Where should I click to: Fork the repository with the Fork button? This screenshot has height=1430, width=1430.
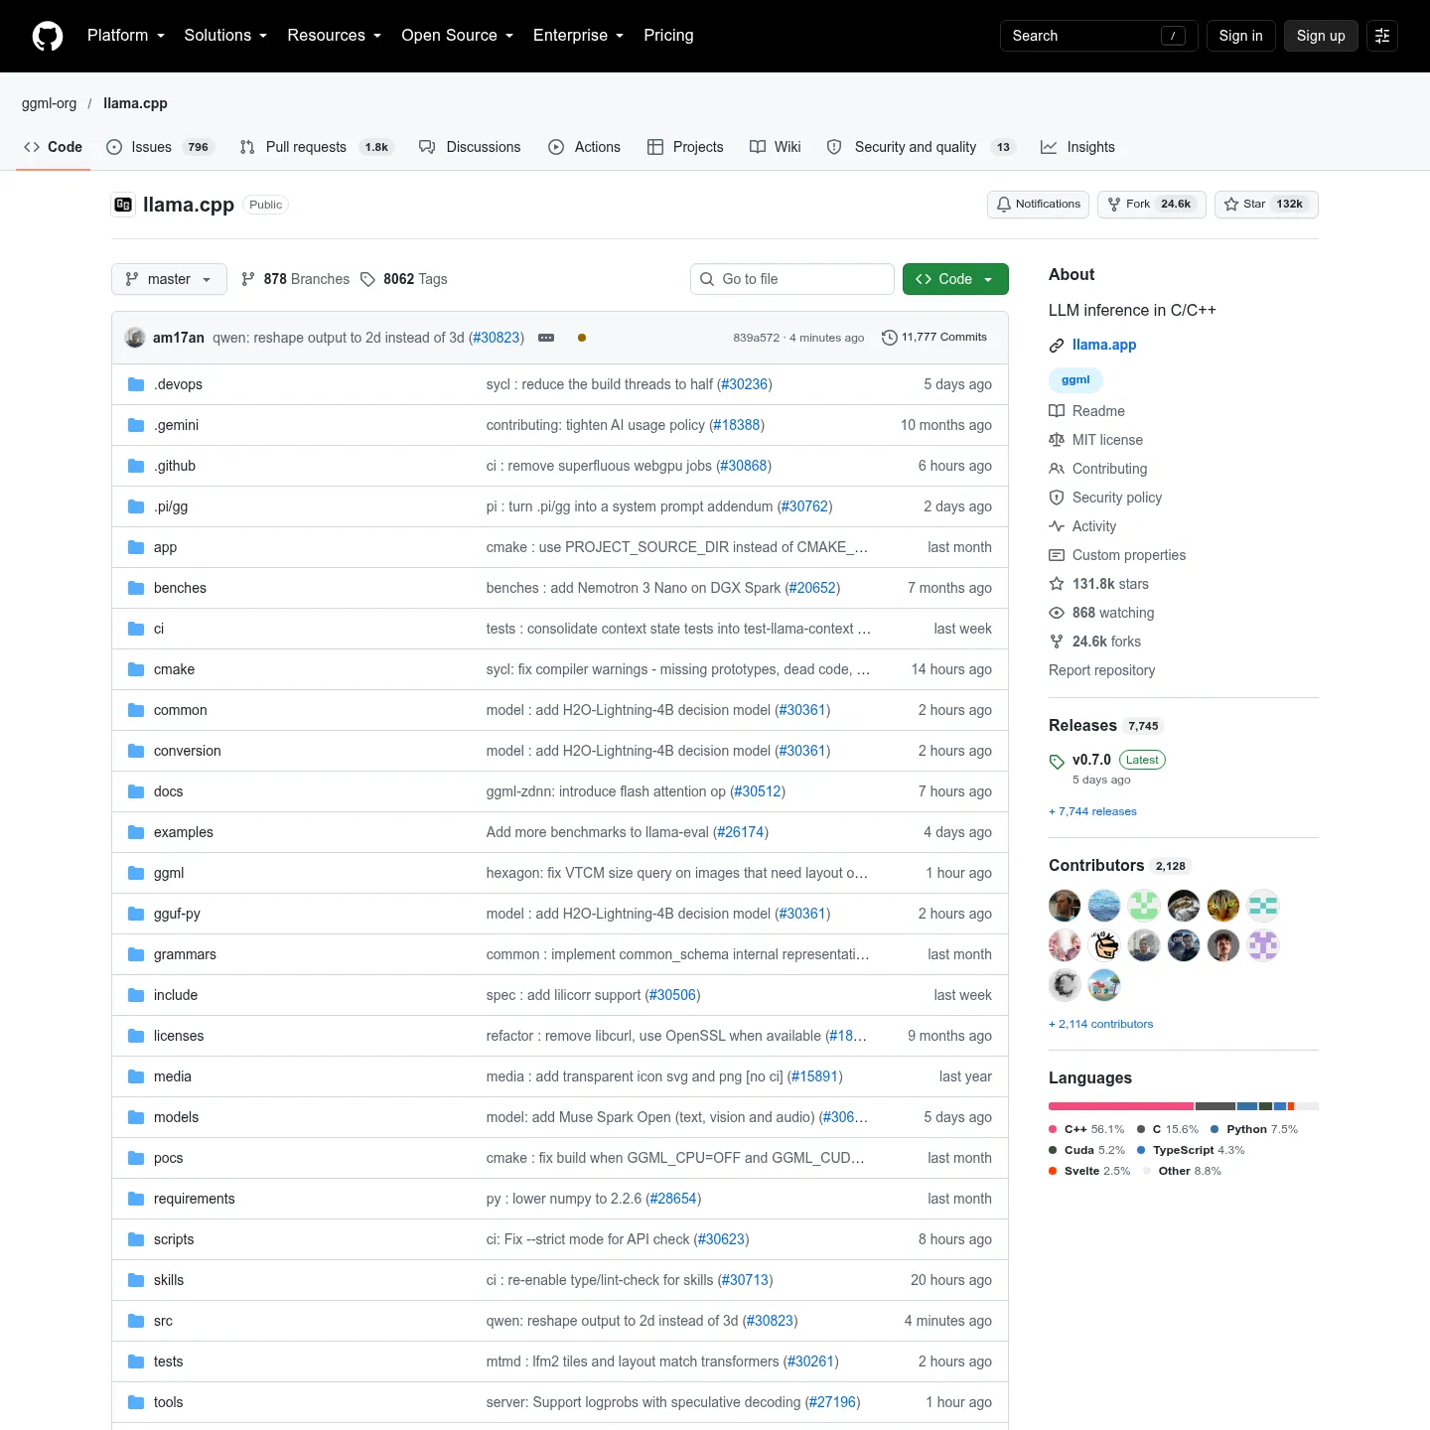(1152, 205)
